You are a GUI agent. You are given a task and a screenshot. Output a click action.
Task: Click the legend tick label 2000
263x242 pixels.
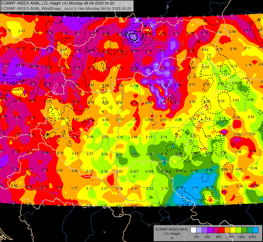253,237
